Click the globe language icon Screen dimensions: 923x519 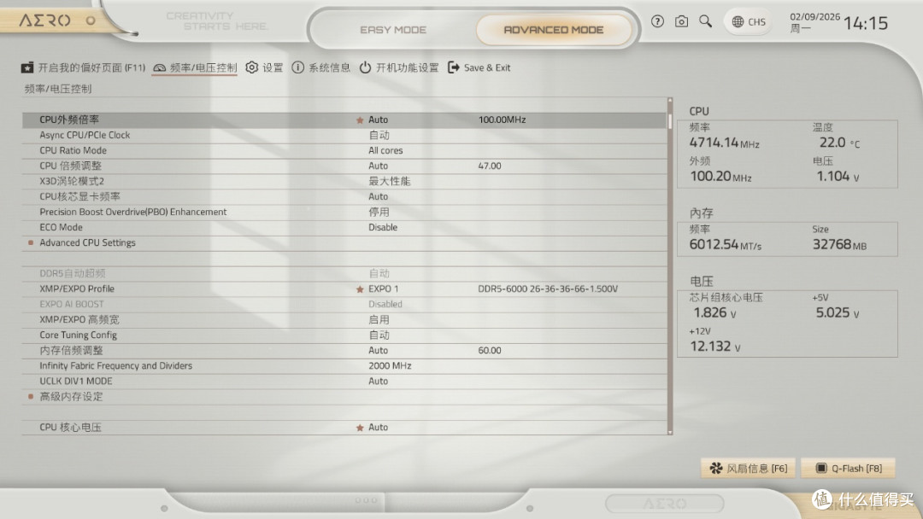[738, 21]
